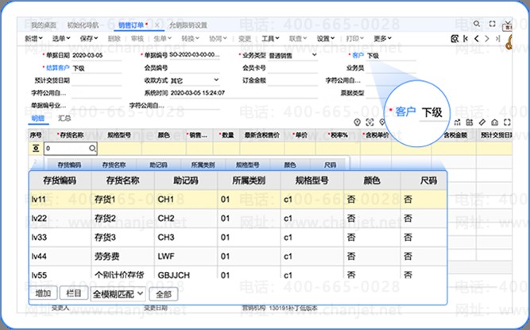This screenshot has width=530, height=330.
Task: Click the location pin icon above grid
Action: pyautogui.click(x=358, y=122)
